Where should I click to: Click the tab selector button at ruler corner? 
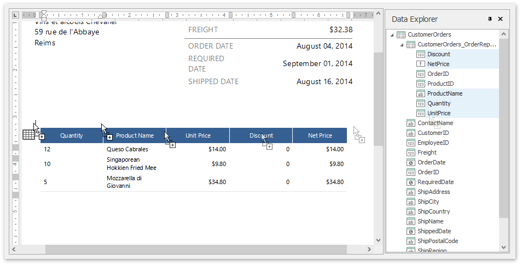click(15, 15)
